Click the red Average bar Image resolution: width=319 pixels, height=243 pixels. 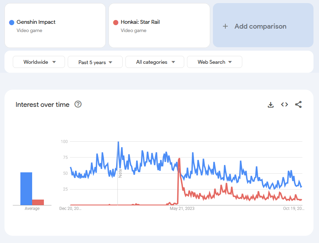pyautogui.click(x=38, y=202)
